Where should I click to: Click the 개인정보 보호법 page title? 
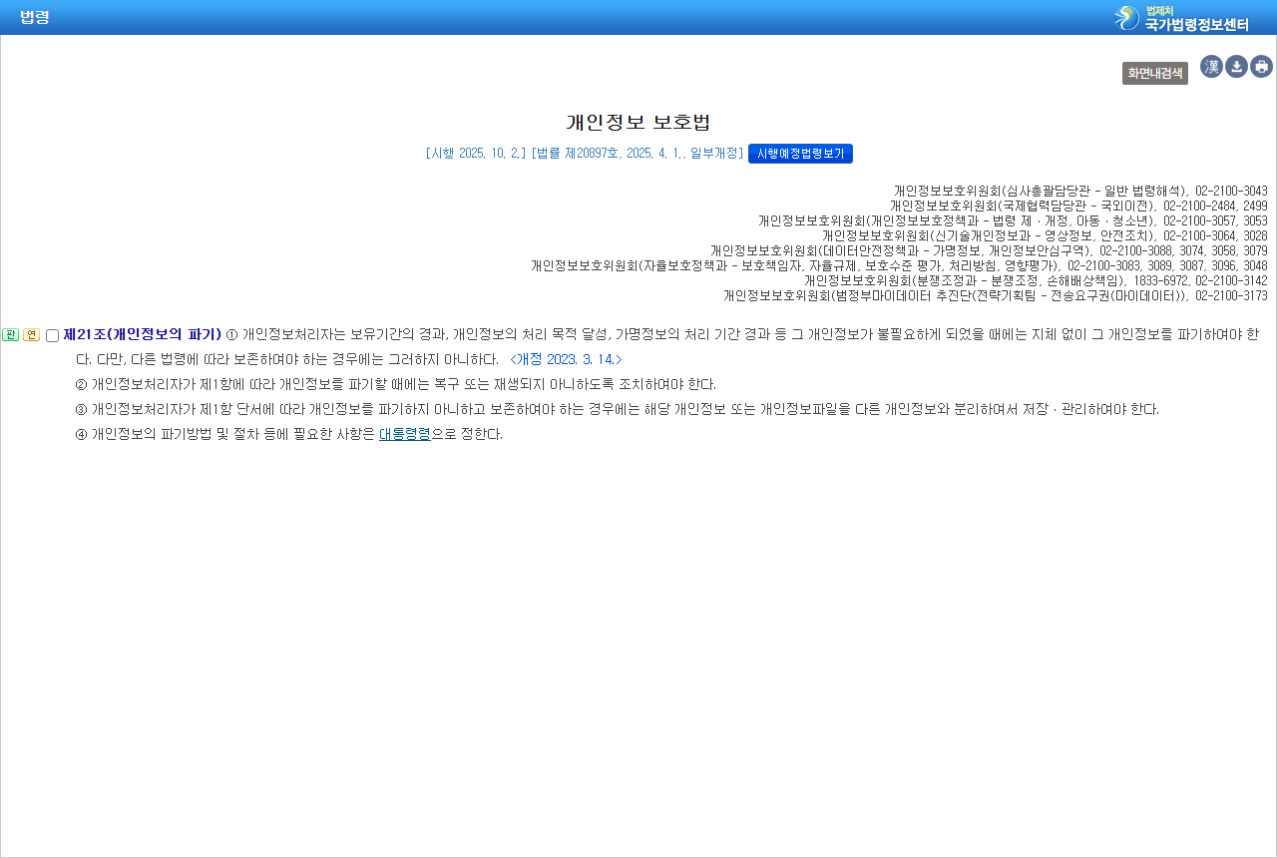pyautogui.click(x=638, y=123)
